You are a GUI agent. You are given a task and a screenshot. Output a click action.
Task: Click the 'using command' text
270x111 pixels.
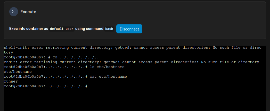coord(89,29)
